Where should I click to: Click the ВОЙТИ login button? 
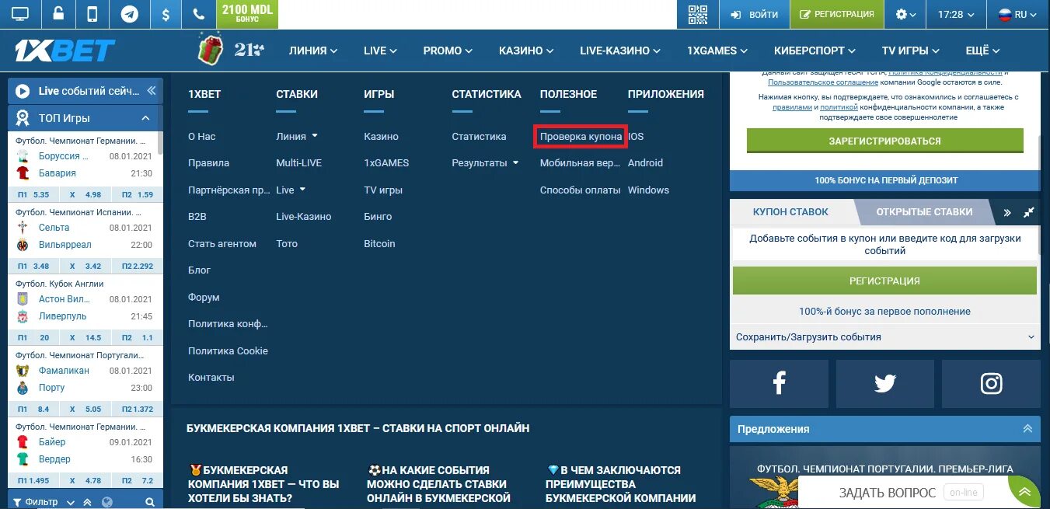tap(754, 14)
